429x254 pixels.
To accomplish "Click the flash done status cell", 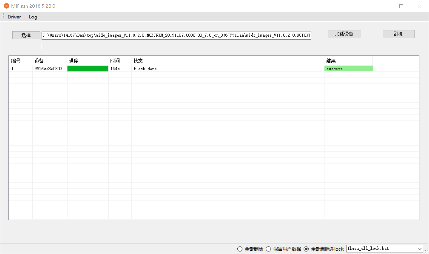I will (228, 69).
